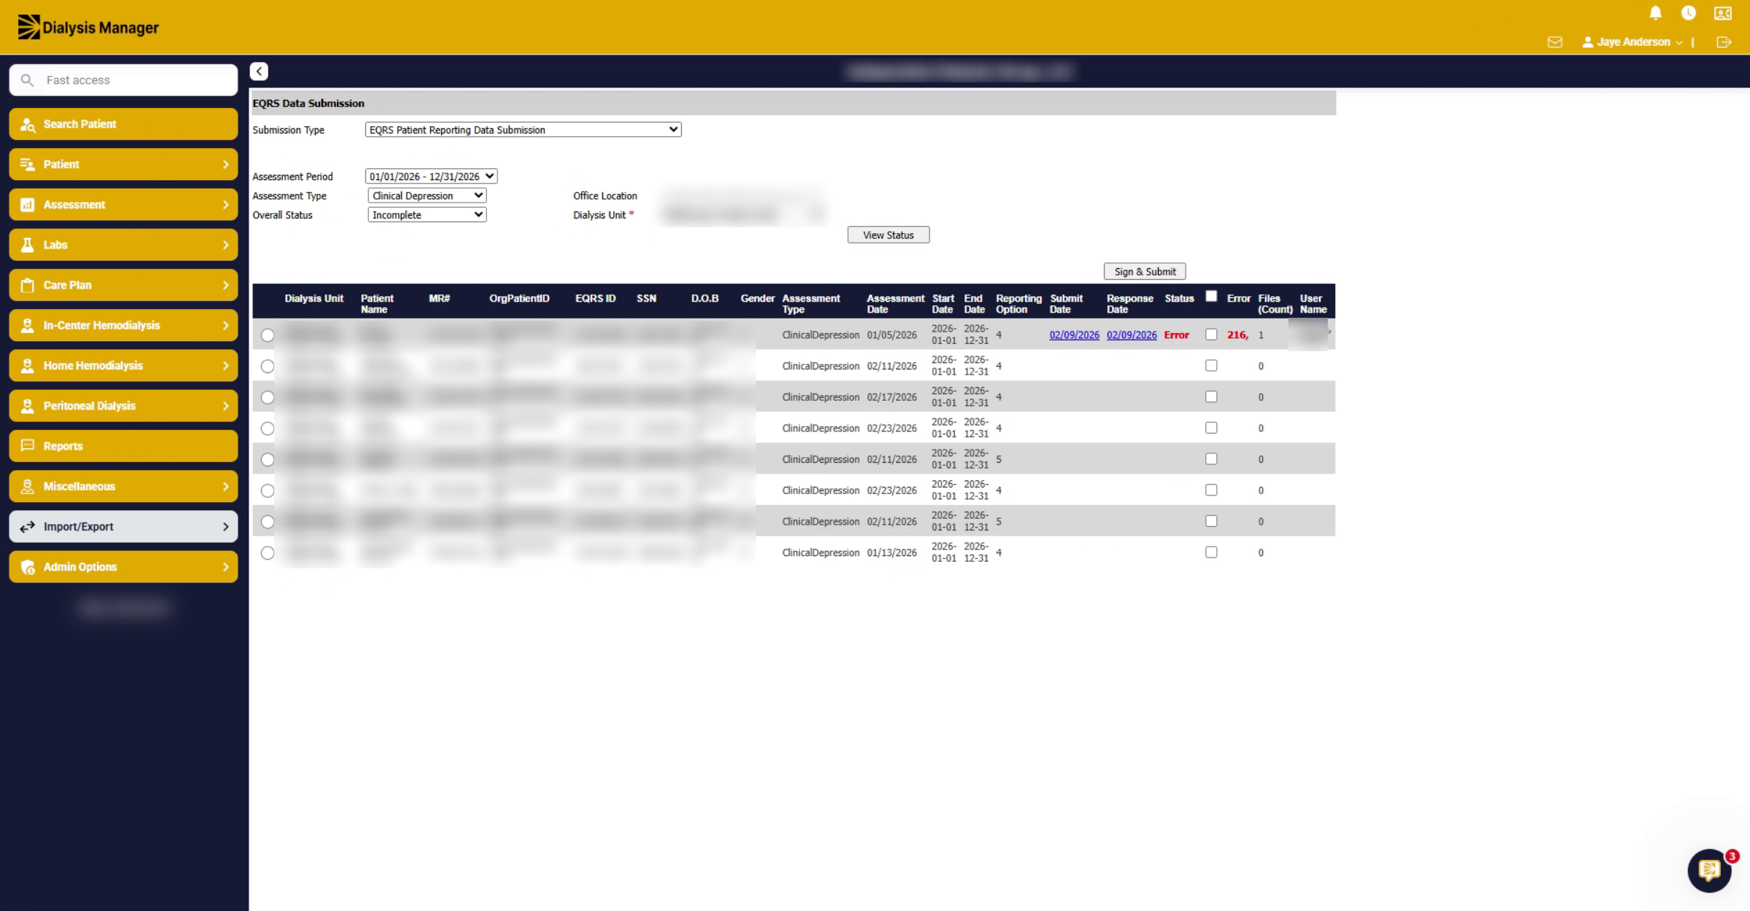Toggle the select-all checkbox in table header
1750x911 pixels.
[x=1211, y=296]
